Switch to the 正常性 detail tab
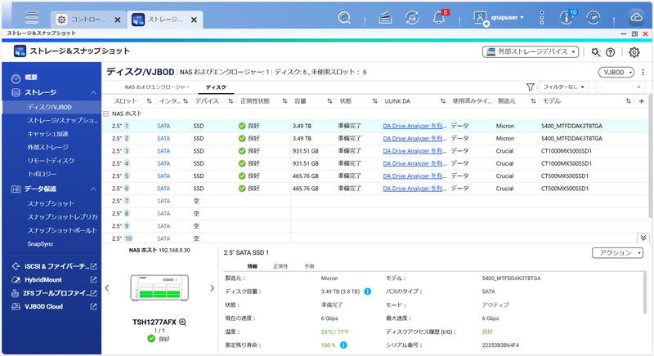Image resolution: width=654 pixels, height=356 pixels. pyautogui.click(x=280, y=266)
